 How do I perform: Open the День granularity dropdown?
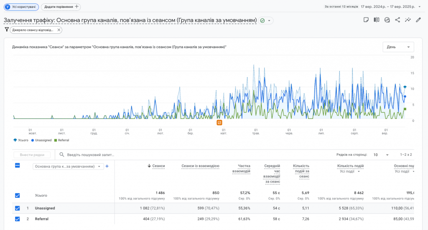click(398, 47)
